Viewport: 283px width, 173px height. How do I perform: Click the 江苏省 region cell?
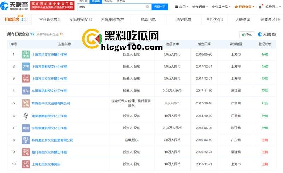point(236,116)
